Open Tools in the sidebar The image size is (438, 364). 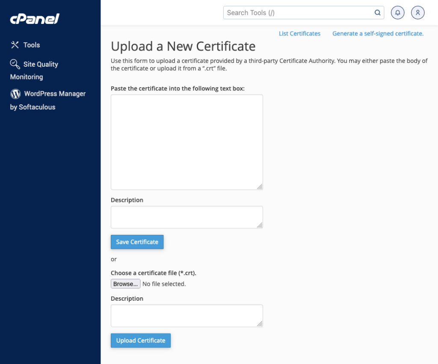(x=32, y=45)
